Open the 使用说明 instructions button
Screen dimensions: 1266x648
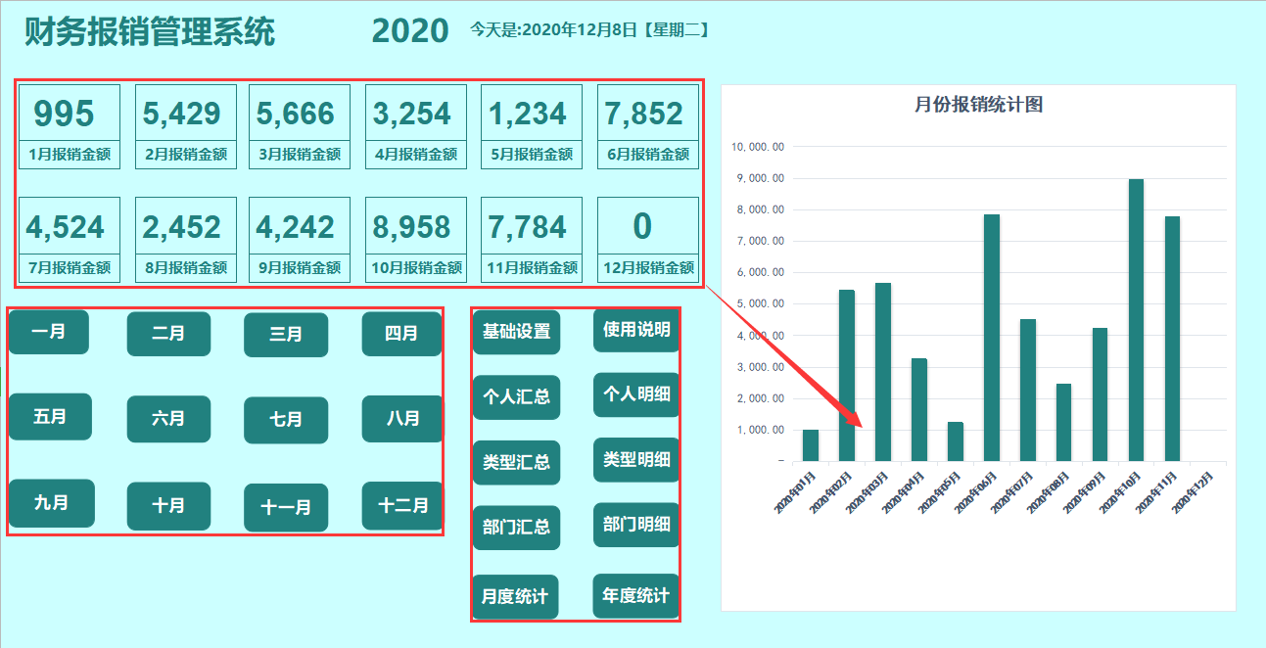636,330
